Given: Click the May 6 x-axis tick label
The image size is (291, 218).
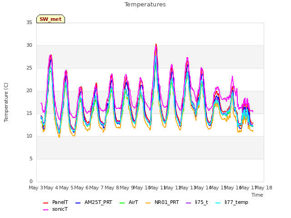Looking at the screenshot, I should [x=81, y=188].
